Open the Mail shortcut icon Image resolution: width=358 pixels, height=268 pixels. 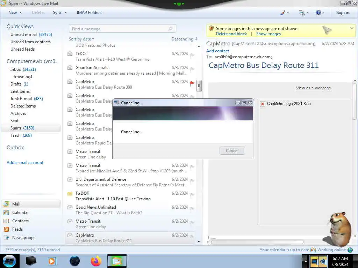tap(6, 204)
